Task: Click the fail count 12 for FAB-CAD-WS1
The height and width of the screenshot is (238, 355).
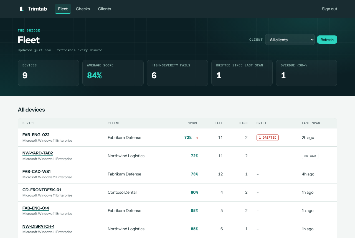Action: pyautogui.click(x=220, y=174)
